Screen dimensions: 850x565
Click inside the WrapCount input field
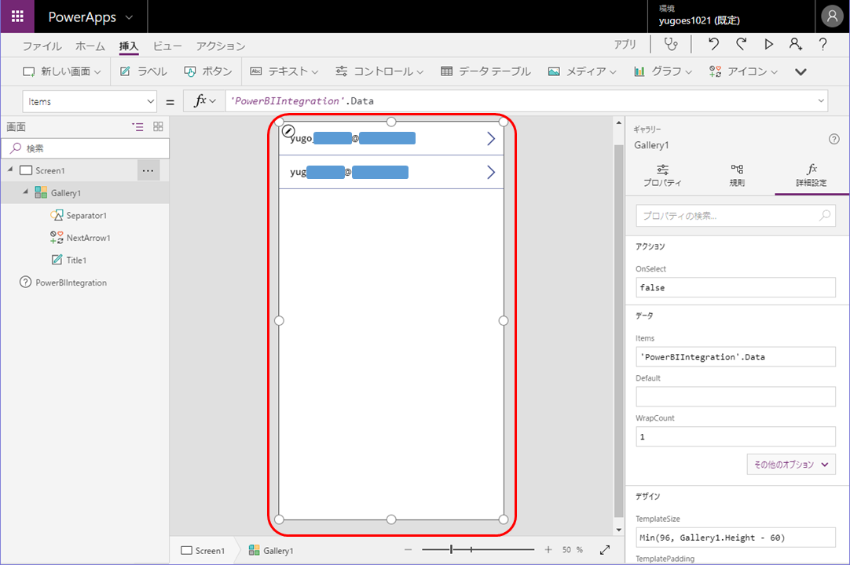click(735, 436)
